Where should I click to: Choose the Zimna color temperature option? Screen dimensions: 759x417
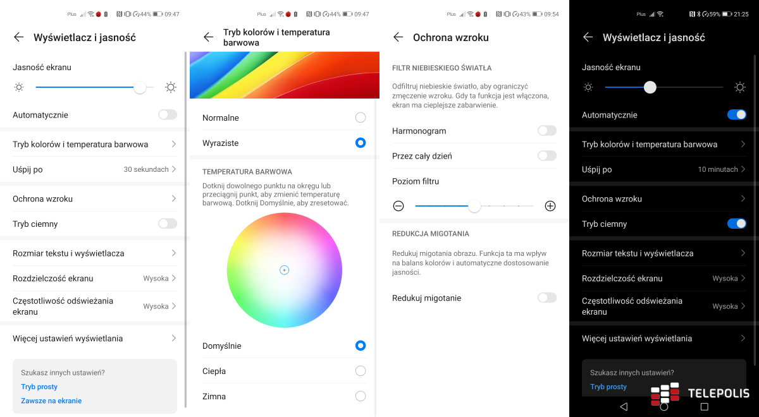point(360,396)
